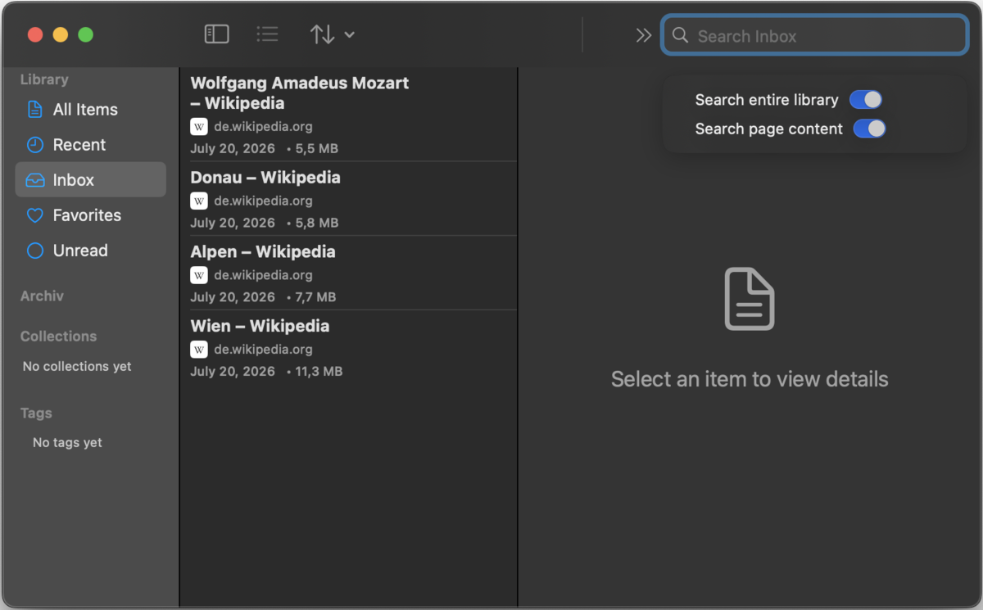This screenshot has height=610, width=983.
Task: Click the Favorites heart icon
Action: click(x=34, y=215)
